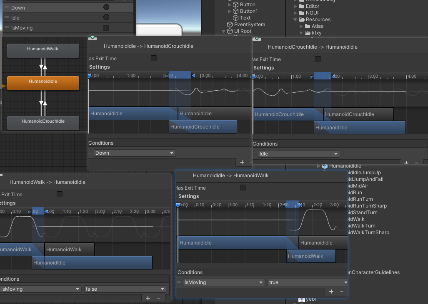Open the IsMoving dropdown beside false
Image resolution: width=428 pixels, height=304 pixels.
(40, 289)
